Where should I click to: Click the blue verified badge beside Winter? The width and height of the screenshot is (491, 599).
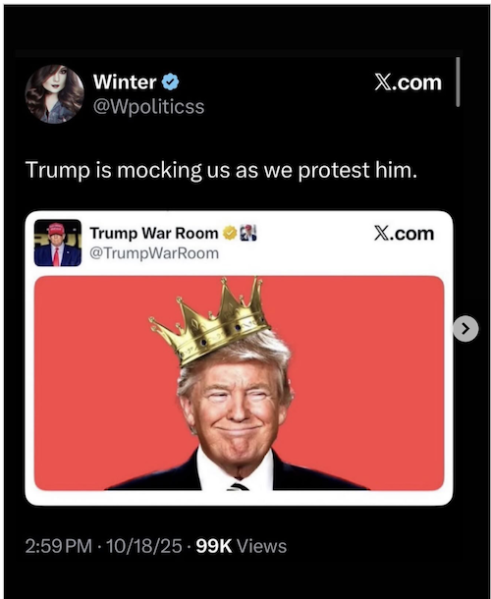171,82
